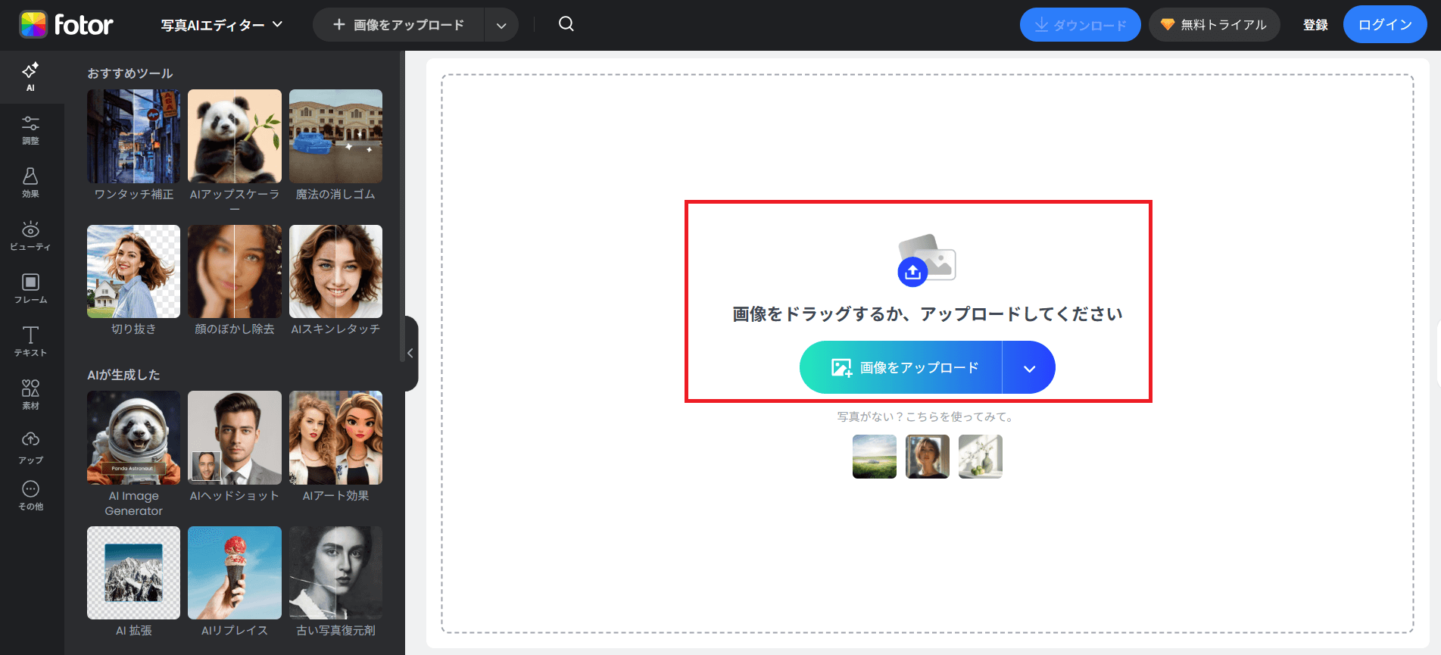
Task: Choose the landscape sample photo
Action: click(x=874, y=457)
